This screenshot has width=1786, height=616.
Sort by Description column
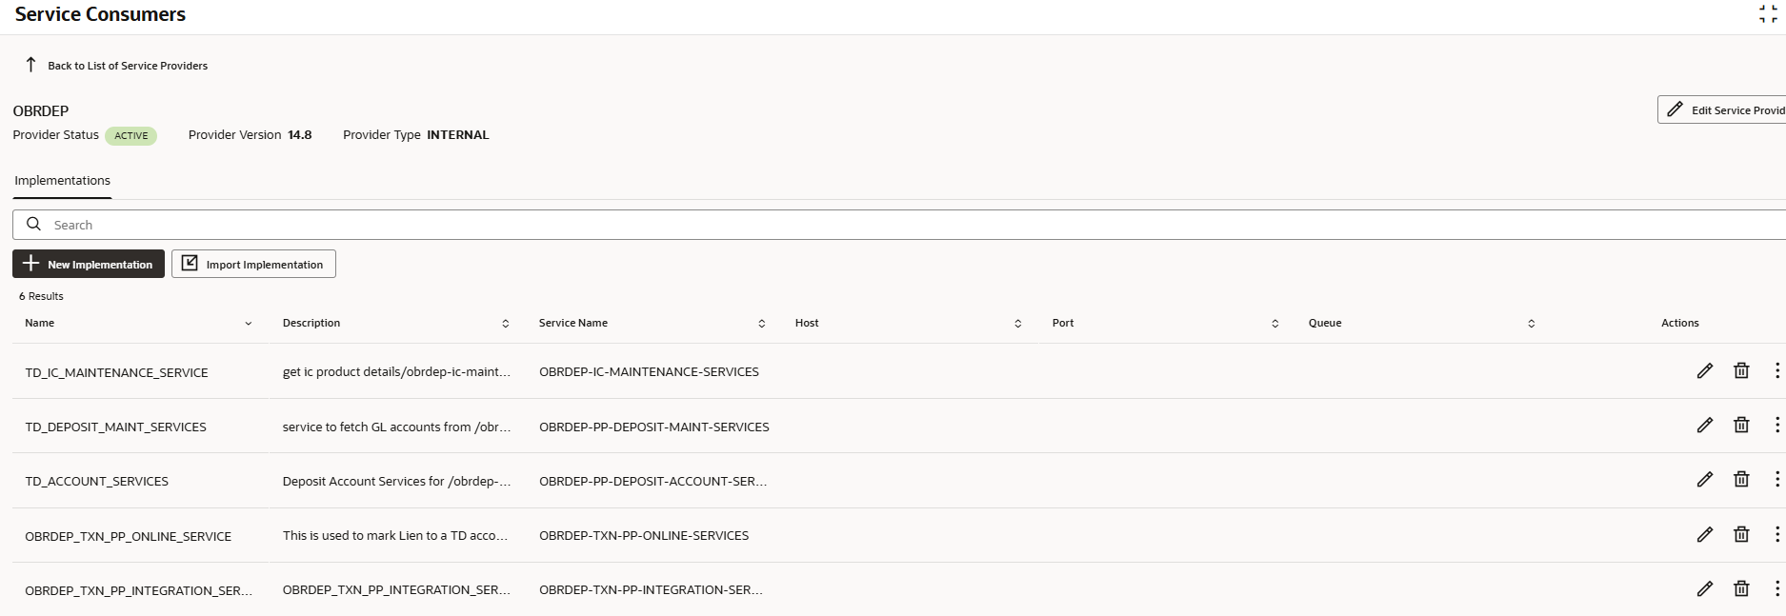click(x=506, y=324)
